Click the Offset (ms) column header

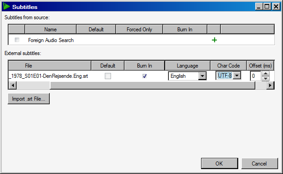261,66
